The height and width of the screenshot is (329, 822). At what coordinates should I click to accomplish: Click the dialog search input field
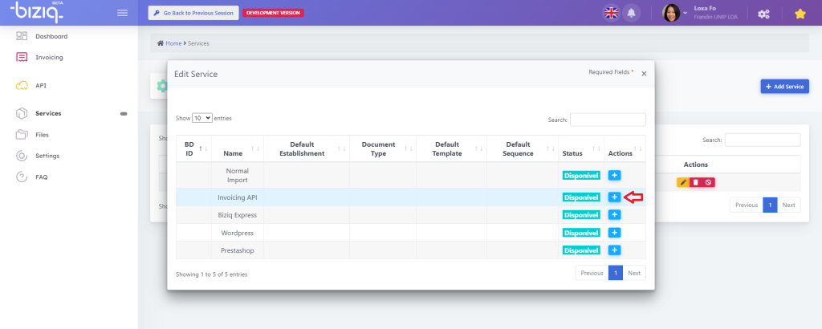pyautogui.click(x=607, y=120)
